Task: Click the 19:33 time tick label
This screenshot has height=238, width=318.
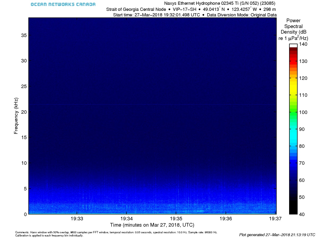Action: tap(77, 219)
